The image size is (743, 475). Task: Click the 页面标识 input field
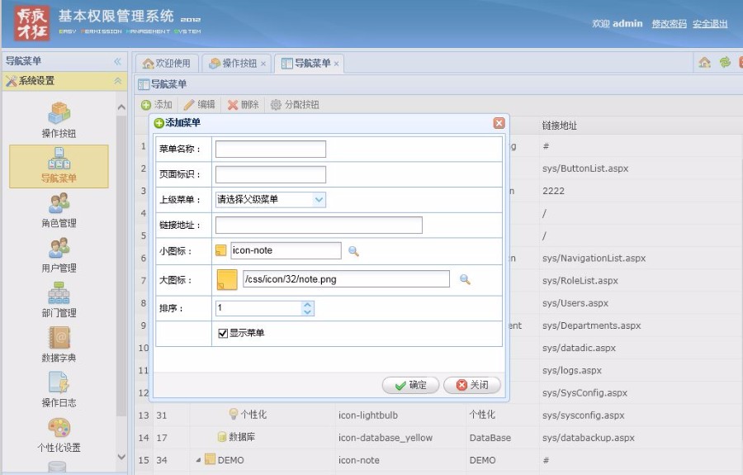click(271, 174)
